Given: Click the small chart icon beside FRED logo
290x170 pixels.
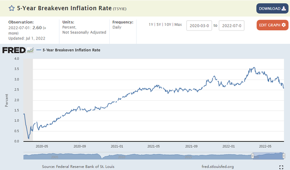Looking at the screenshot, I should pyautogui.click(x=30, y=50).
